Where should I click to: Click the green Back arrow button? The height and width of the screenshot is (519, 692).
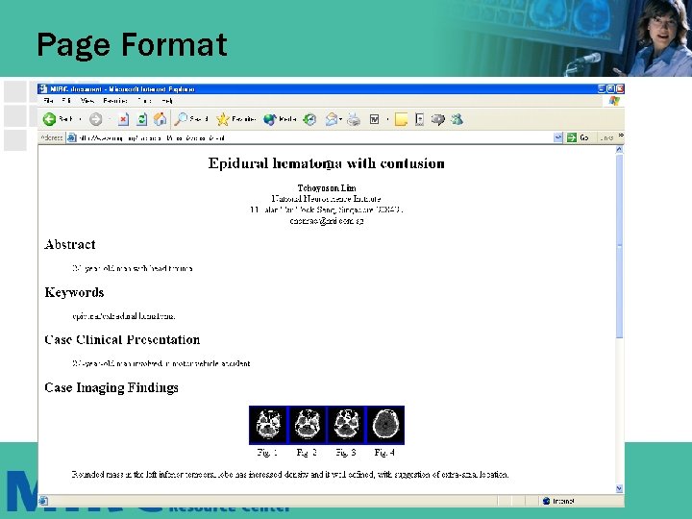point(49,119)
